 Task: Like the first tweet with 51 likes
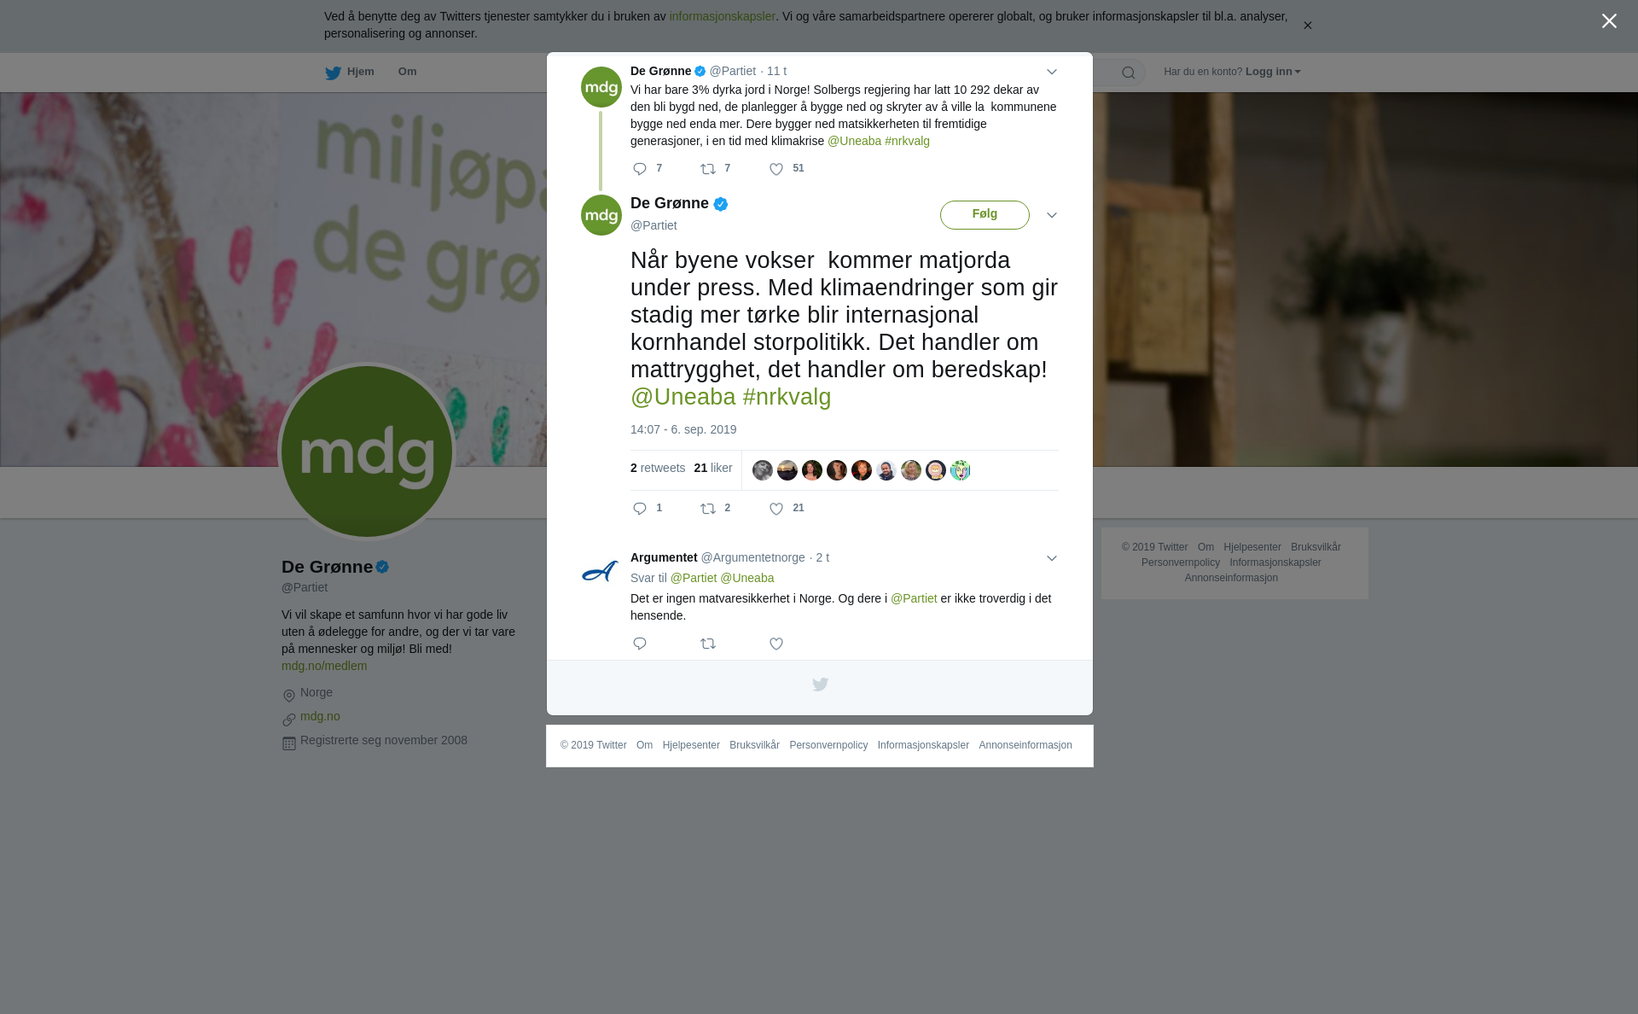pos(776,169)
